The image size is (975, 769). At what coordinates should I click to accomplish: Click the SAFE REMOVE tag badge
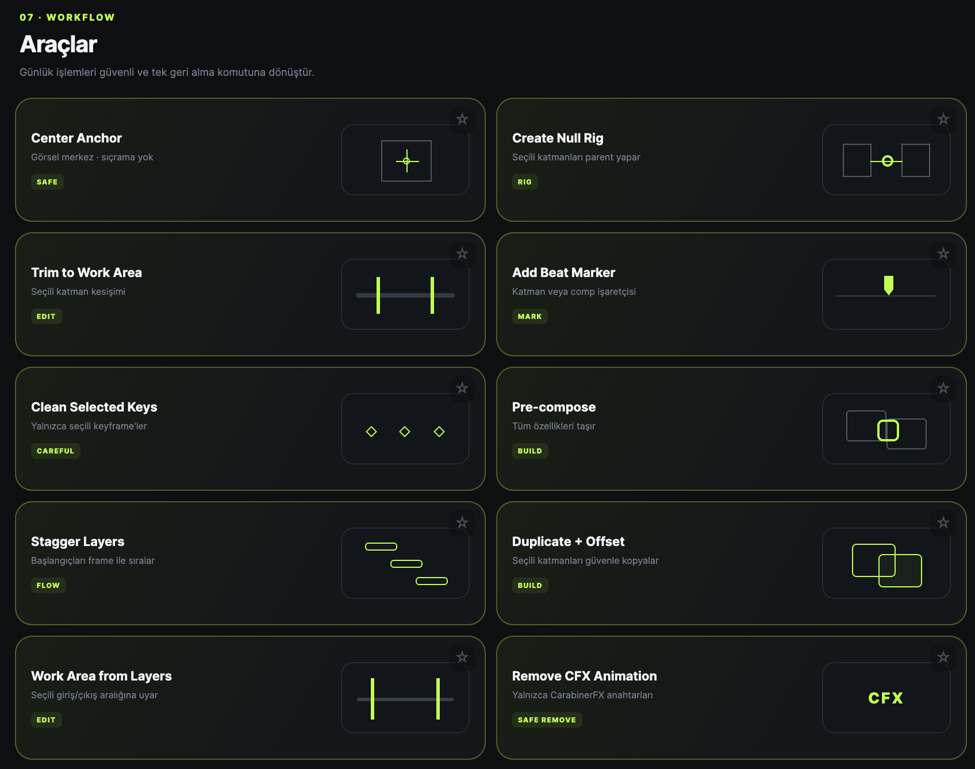coord(547,720)
